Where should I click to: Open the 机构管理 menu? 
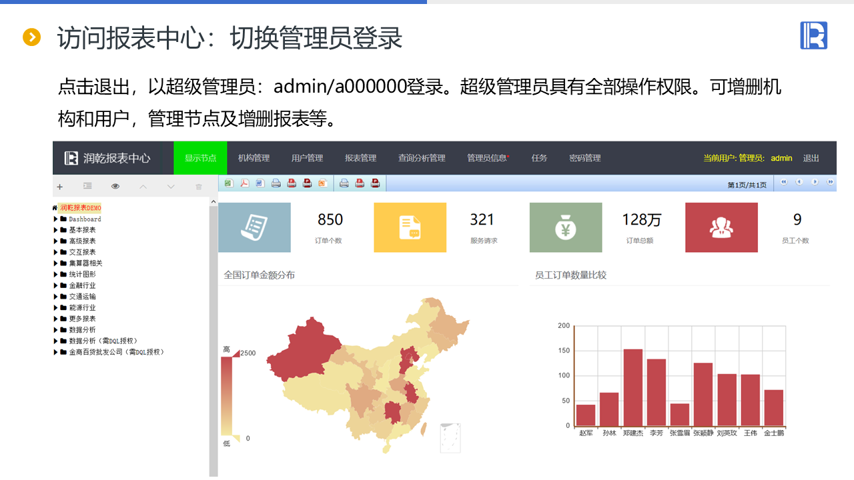254,158
